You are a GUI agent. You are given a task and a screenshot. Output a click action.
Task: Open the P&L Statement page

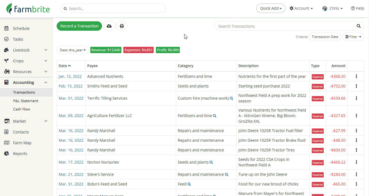click(26, 101)
